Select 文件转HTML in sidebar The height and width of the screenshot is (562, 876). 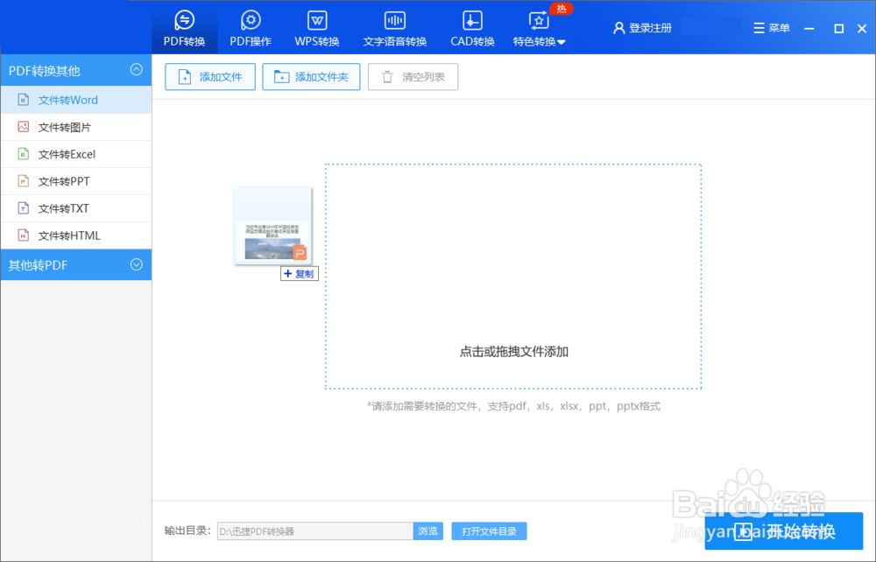point(76,235)
